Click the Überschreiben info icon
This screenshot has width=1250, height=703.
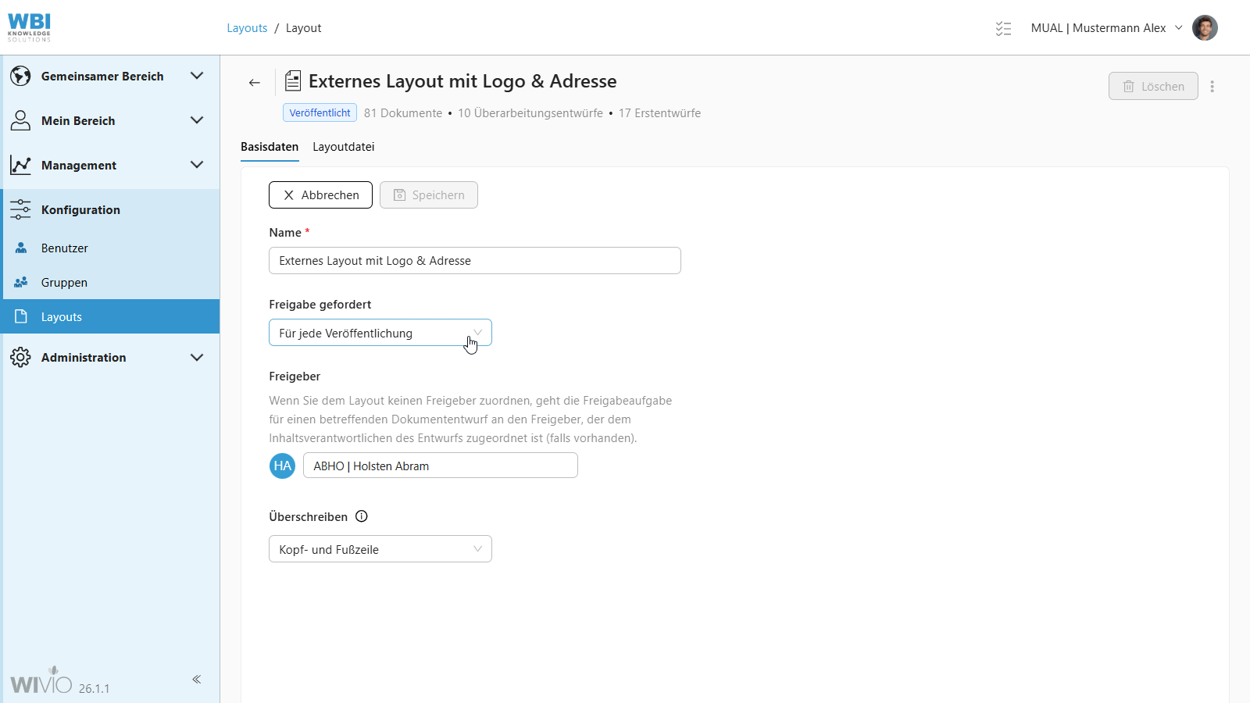[361, 516]
